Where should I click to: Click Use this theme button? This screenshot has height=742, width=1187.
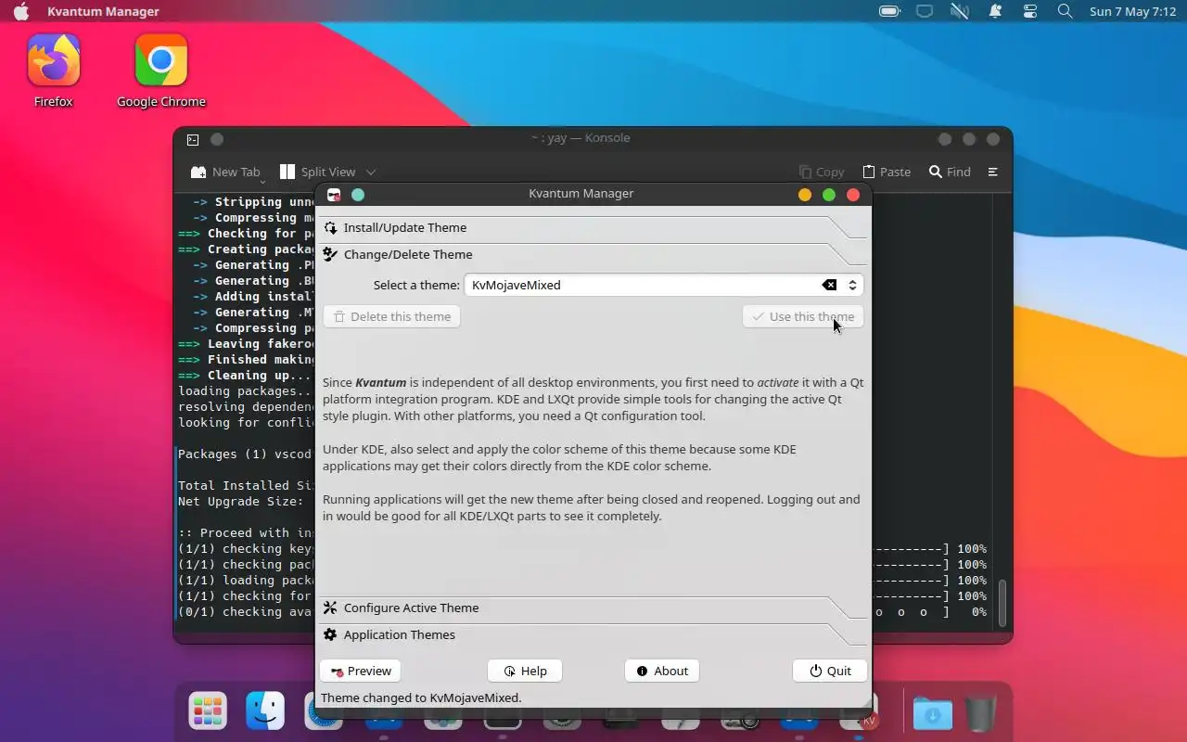[x=803, y=316]
